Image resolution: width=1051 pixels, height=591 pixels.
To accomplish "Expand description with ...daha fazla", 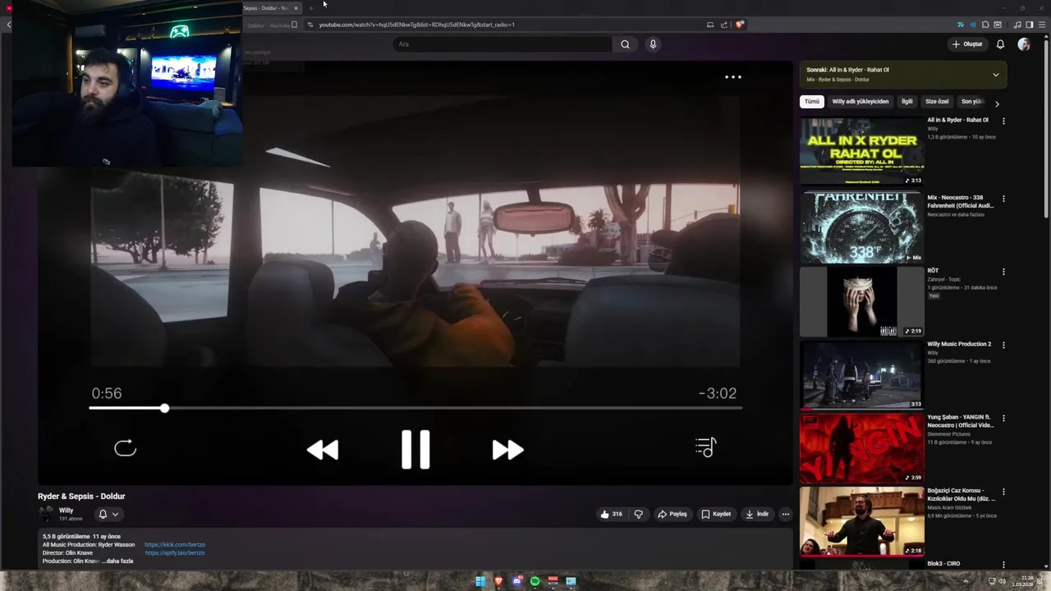I will click(x=117, y=561).
